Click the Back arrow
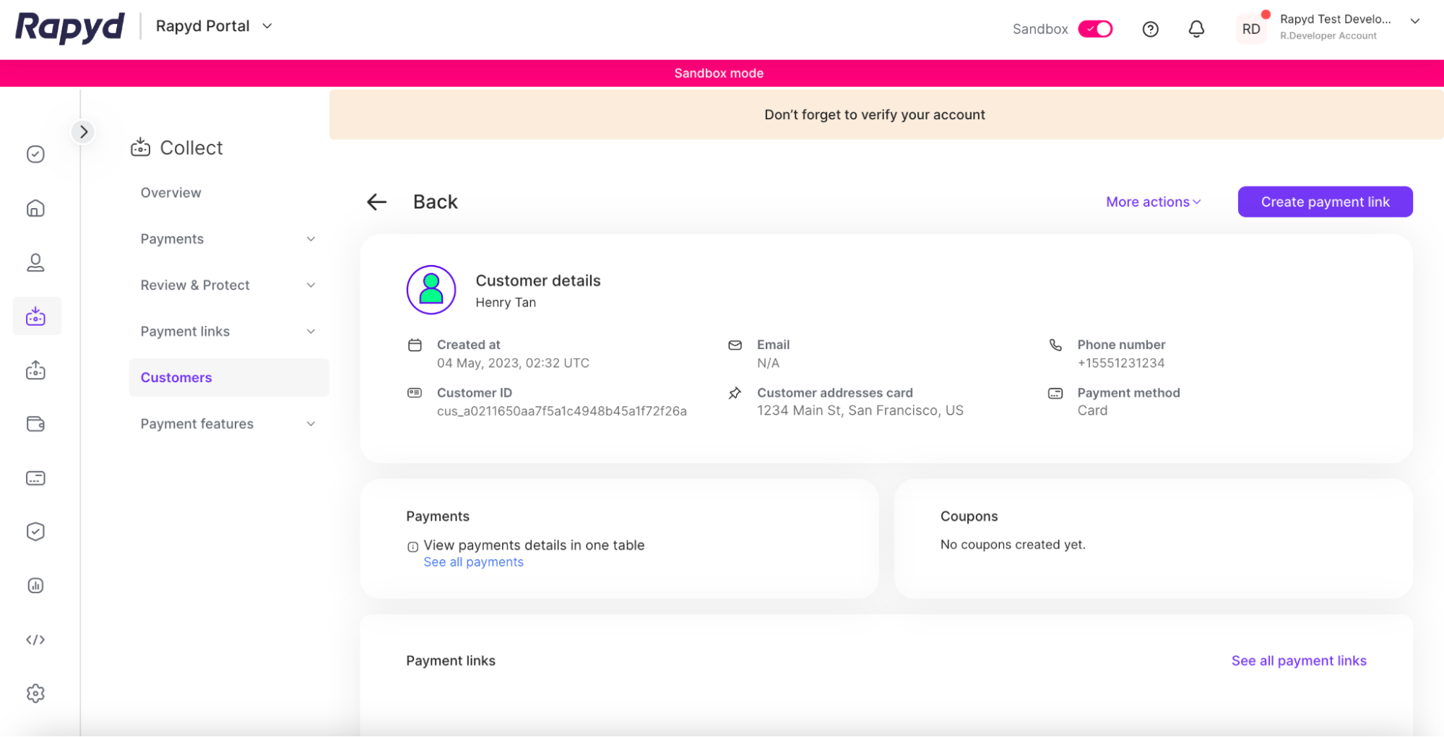Image resolution: width=1444 pixels, height=737 pixels. [377, 202]
